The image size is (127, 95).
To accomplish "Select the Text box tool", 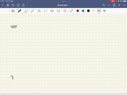I will click(x=65, y=11).
